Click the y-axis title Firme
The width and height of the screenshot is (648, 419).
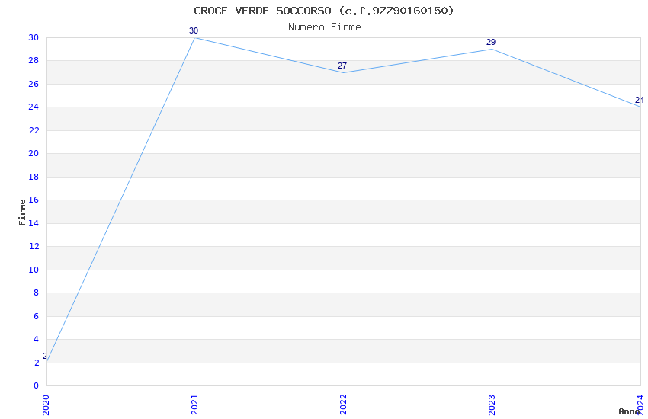click(x=22, y=213)
